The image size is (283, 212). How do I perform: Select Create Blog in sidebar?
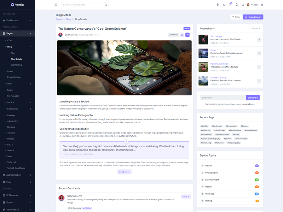tap(16, 65)
